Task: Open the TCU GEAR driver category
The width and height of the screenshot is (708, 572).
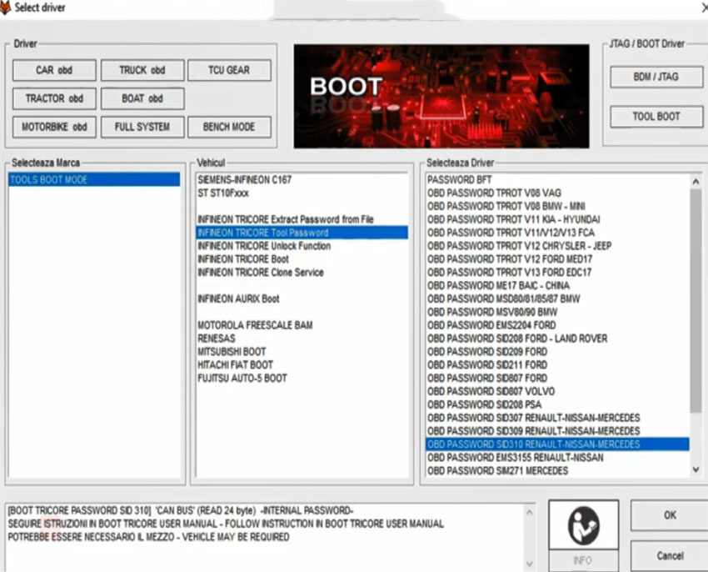Action: point(229,71)
